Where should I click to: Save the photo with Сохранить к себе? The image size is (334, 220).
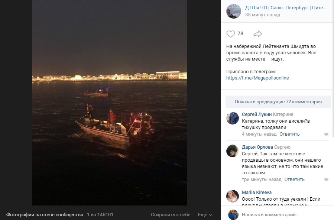click(171, 215)
